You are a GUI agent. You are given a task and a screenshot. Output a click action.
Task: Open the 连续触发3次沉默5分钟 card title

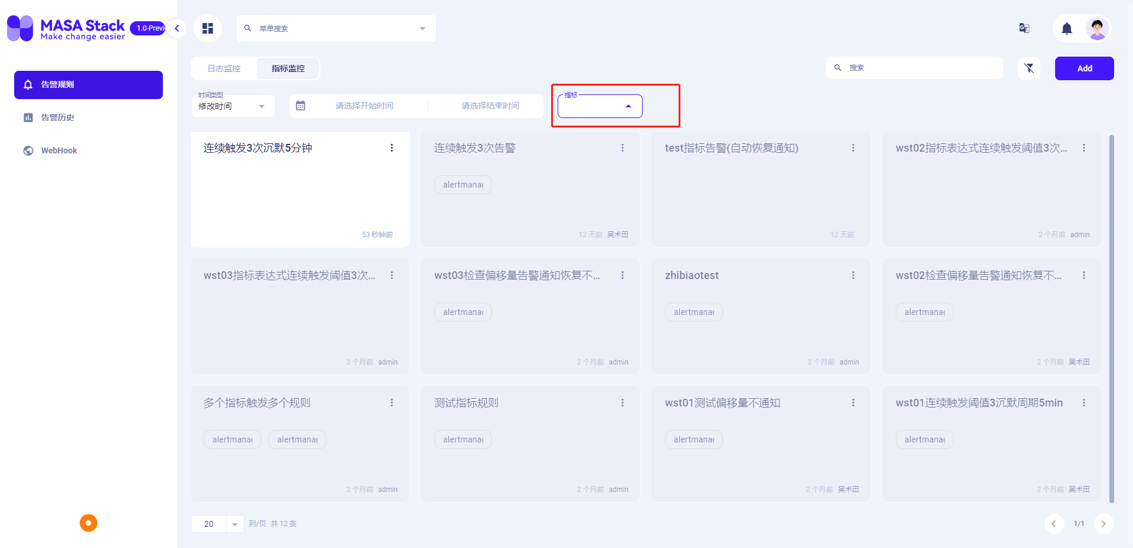click(x=258, y=148)
